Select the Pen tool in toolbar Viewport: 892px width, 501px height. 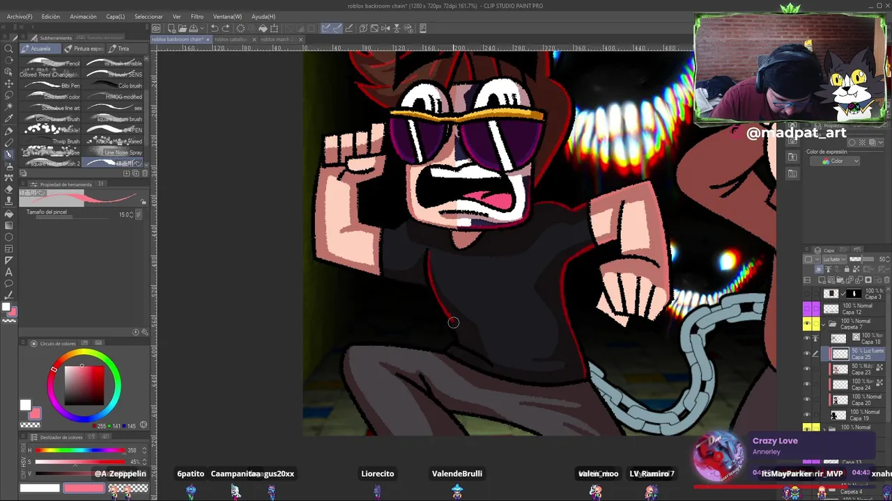(9, 131)
